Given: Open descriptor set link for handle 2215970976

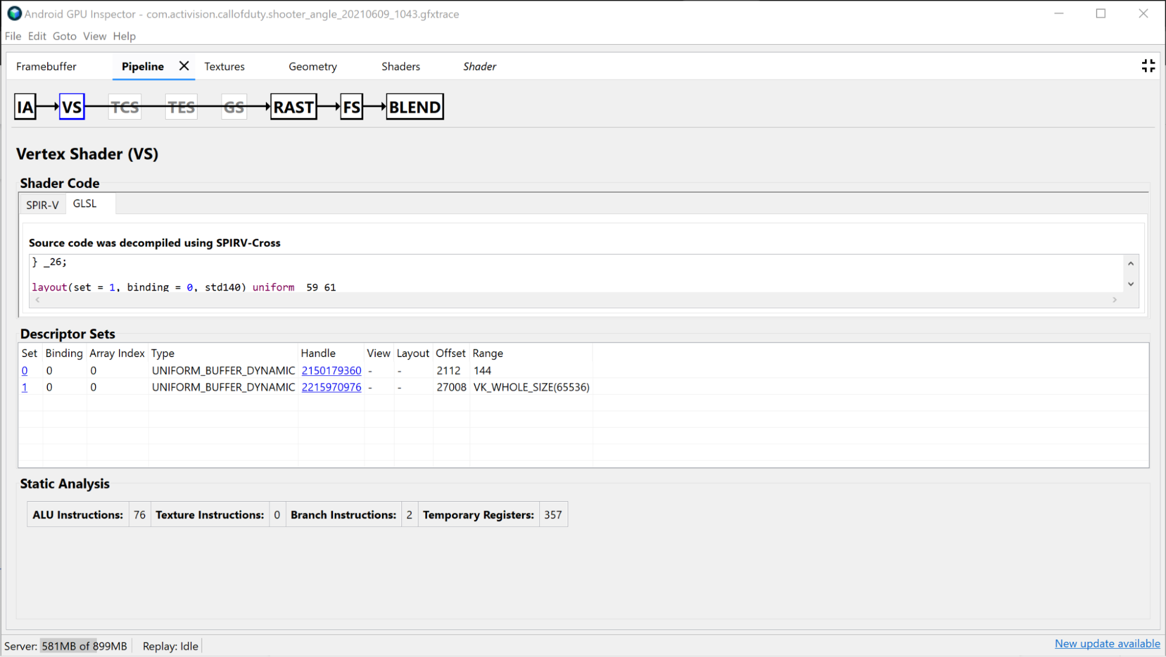Looking at the screenshot, I should pyautogui.click(x=331, y=387).
